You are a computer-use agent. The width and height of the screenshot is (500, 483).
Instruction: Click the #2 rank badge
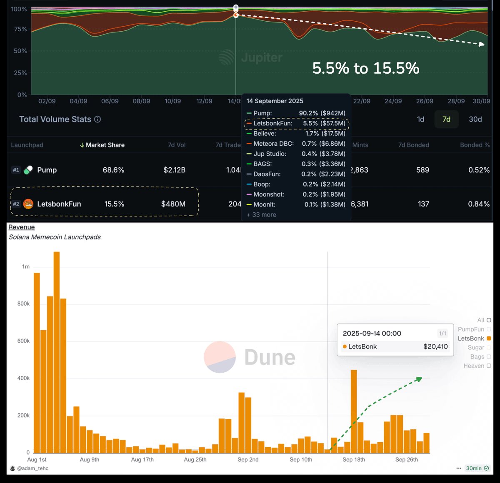16,204
